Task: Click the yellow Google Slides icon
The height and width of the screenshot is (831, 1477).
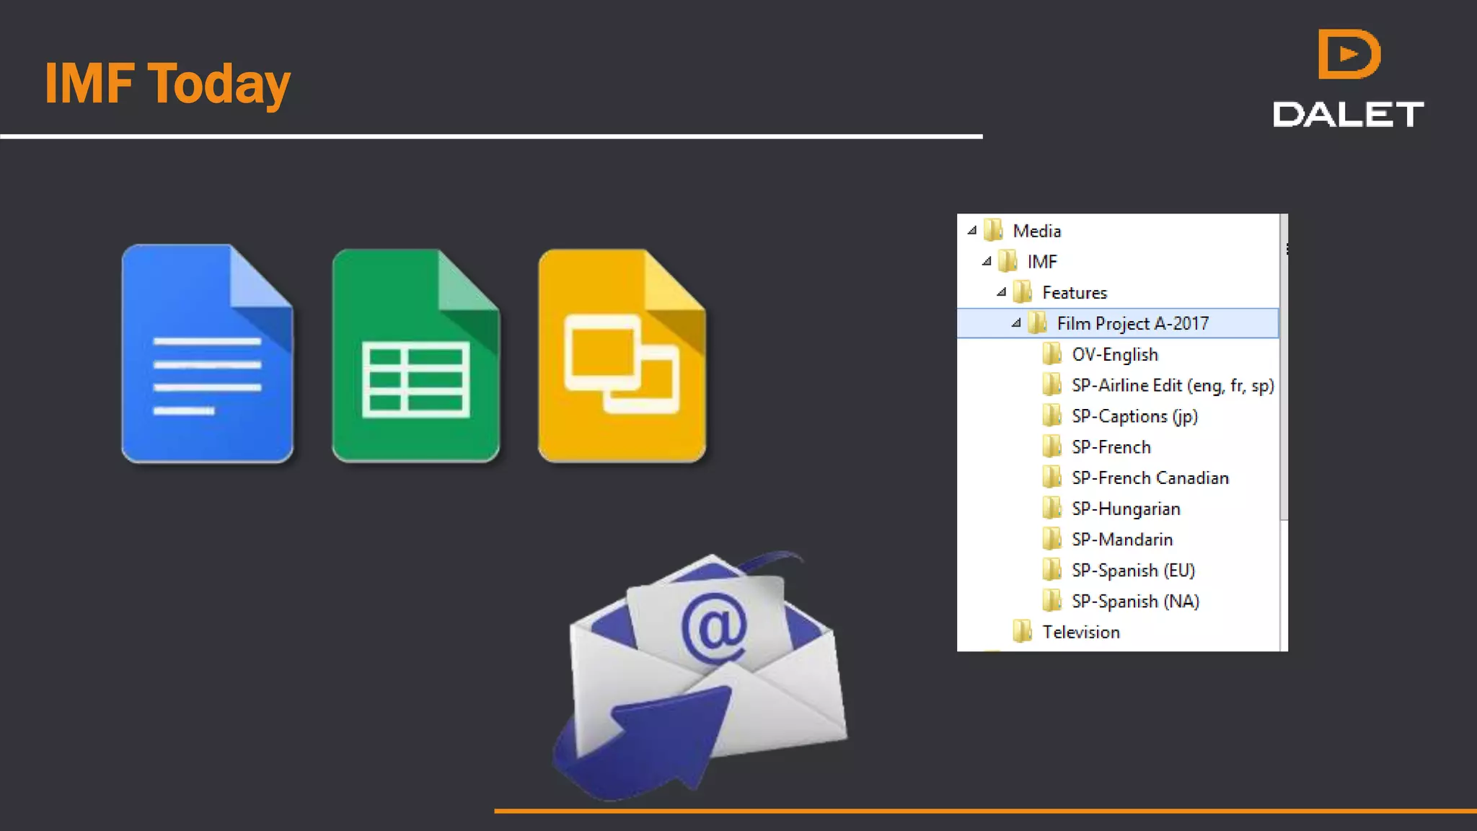Action: [x=622, y=355]
